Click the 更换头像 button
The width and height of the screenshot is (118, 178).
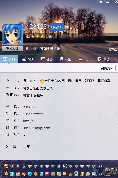[x=12, y=49]
